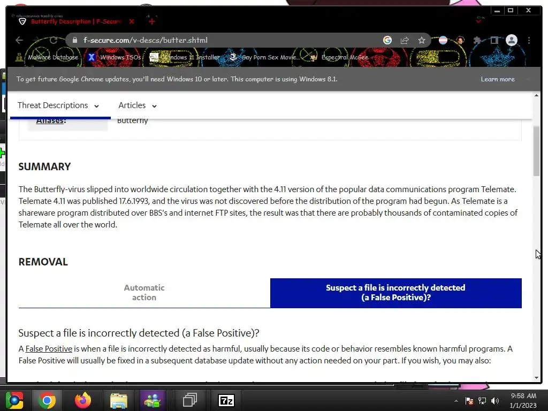Click the scrollbar up arrow
Viewport: 548px width, 411px height.
tap(536, 95)
